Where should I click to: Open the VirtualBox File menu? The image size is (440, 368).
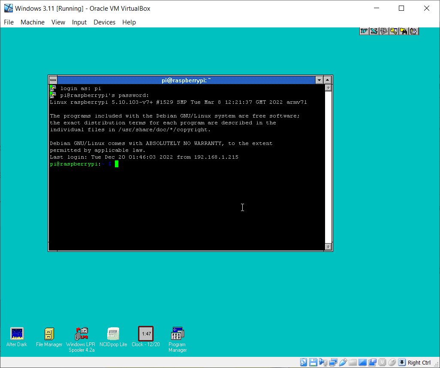9,22
